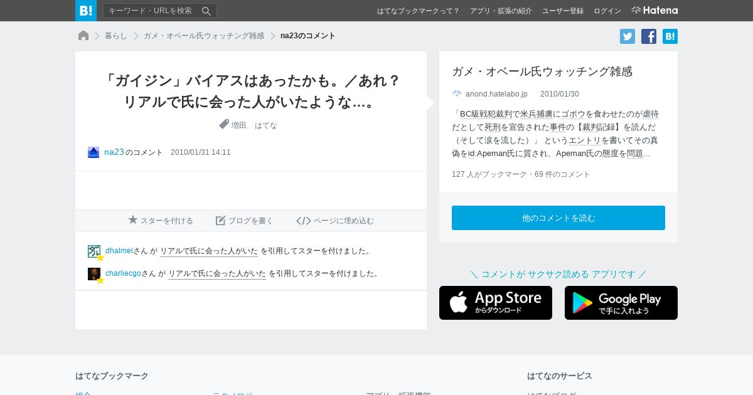Screen dimensions: 753x395
Task: Click 127 人がブックマーク count
Action: tap(489, 174)
